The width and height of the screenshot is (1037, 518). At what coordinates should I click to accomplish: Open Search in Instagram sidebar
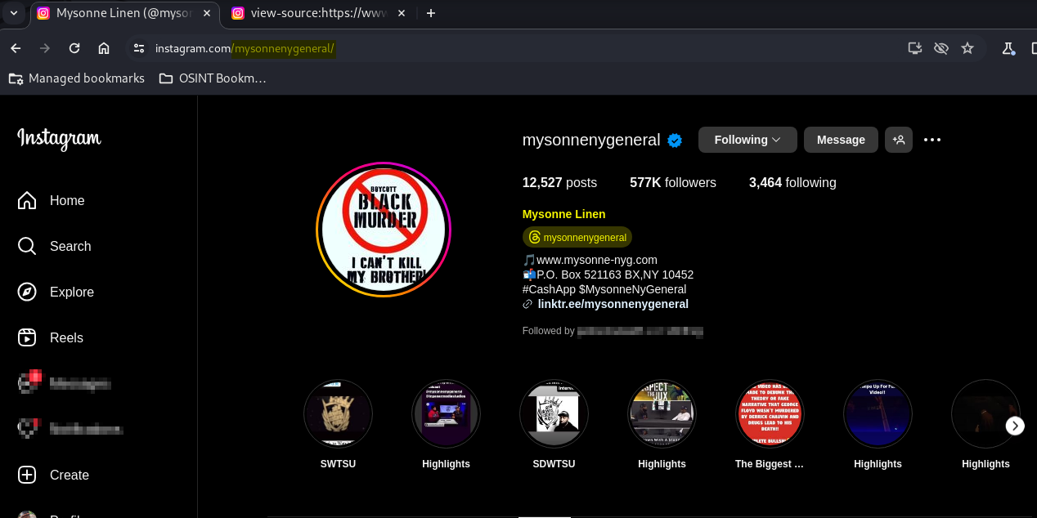tap(54, 246)
